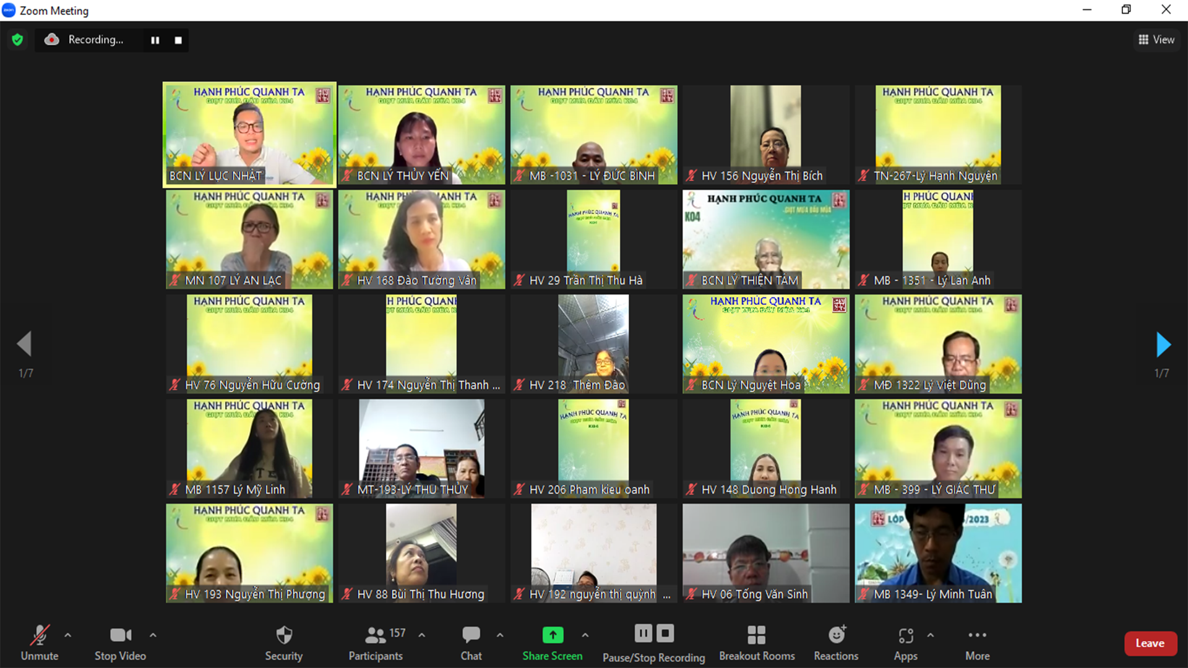Select BCN LÝ THỦY YẾN video tile

[421, 135]
